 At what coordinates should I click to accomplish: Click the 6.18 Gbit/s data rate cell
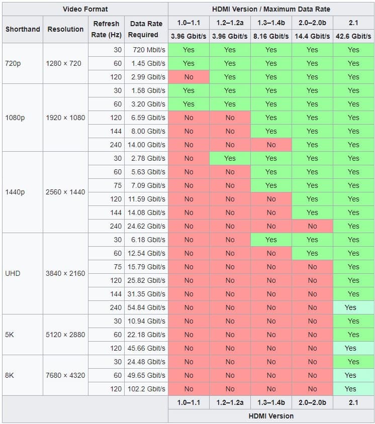click(x=146, y=240)
